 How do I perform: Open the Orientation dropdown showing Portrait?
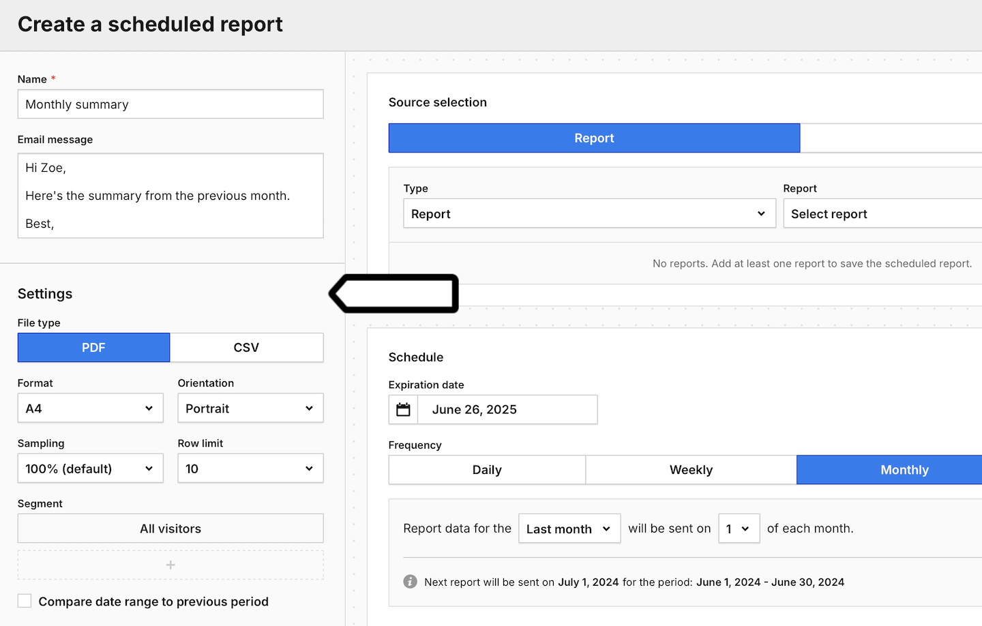tap(250, 408)
